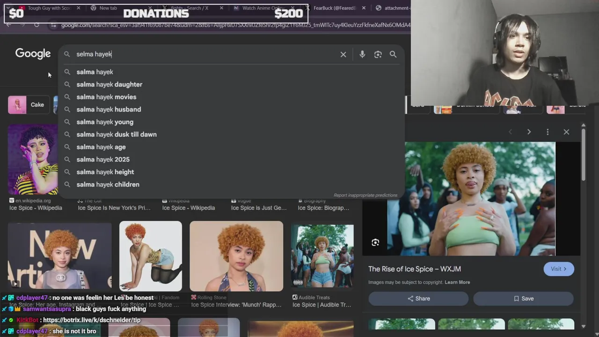The height and width of the screenshot is (337, 599).
Task: Search inside image with Lens icon
Action: [375, 242]
